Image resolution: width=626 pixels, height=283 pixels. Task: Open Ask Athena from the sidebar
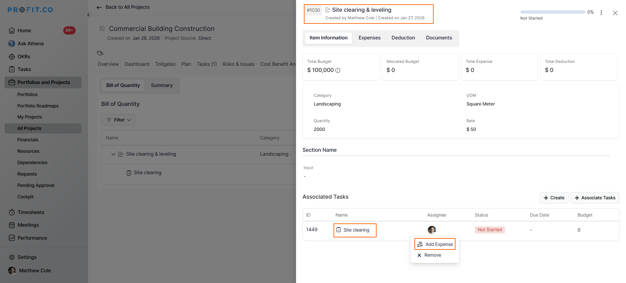tap(30, 44)
